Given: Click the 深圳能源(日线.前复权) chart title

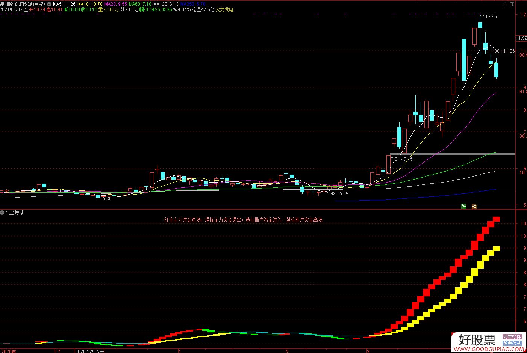Looking at the screenshot, I should (x=23, y=4).
